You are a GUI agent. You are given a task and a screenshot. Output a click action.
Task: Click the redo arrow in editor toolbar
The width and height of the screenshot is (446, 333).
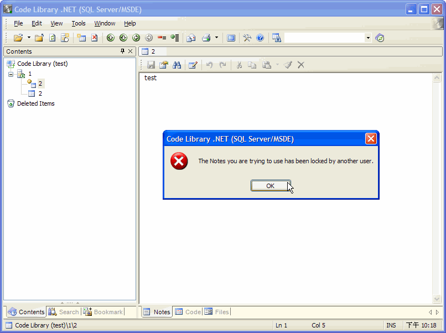[x=222, y=65]
